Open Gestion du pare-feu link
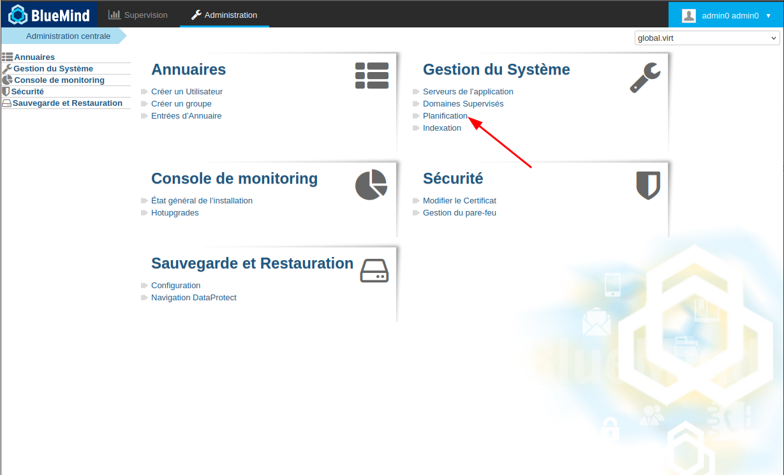Viewport: 784px width, 475px height. coord(459,213)
